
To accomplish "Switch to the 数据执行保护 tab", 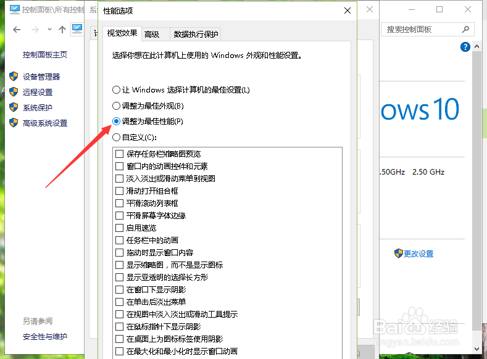I will coord(196,34).
